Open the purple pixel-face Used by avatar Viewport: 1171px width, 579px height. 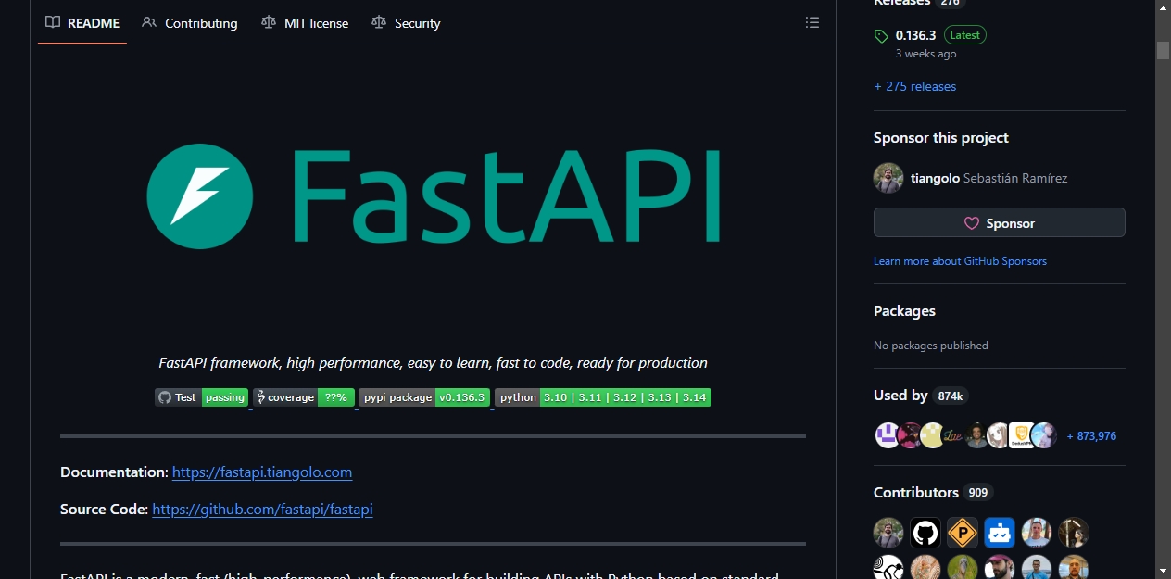pyautogui.click(x=888, y=435)
